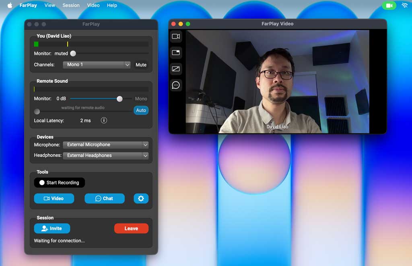The image size is (412, 266).
Task: Invite someone to the session
Action: (x=52, y=229)
